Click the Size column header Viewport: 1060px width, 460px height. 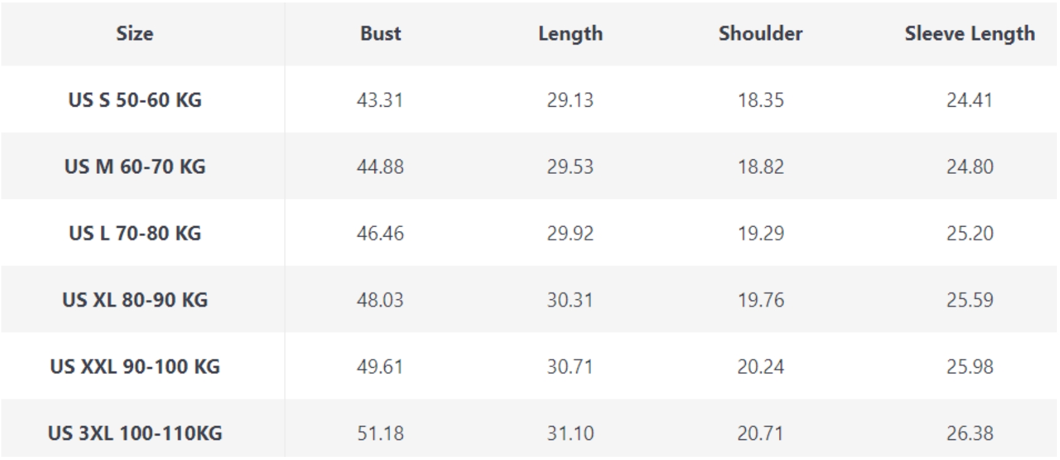(x=134, y=33)
